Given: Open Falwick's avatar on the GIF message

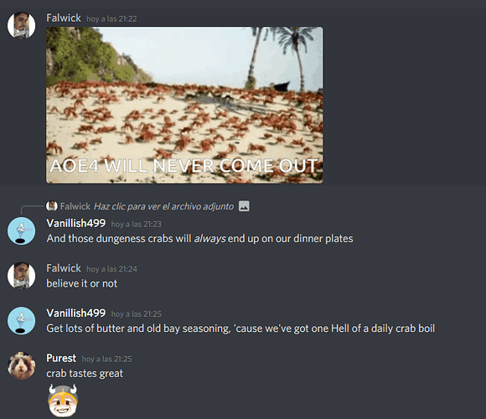Looking at the screenshot, I should pos(21,25).
